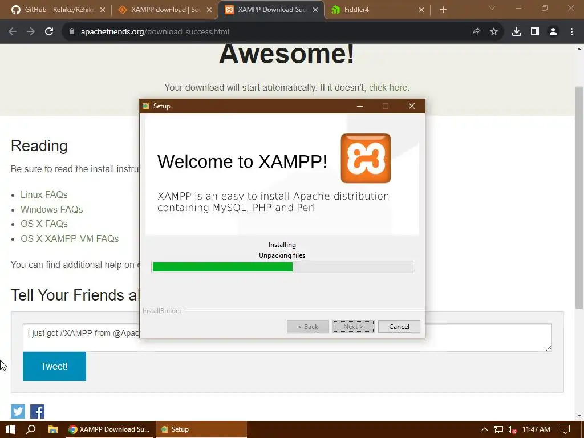Open the notification center icon
This screenshot has width=584, height=438.
(565, 429)
